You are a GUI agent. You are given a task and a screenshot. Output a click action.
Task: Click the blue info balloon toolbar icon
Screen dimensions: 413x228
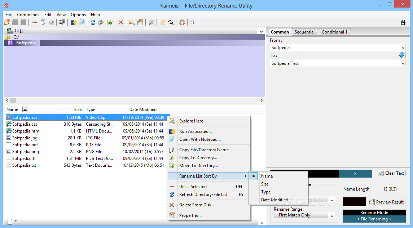pyautogui.click(x=193, y=22)
